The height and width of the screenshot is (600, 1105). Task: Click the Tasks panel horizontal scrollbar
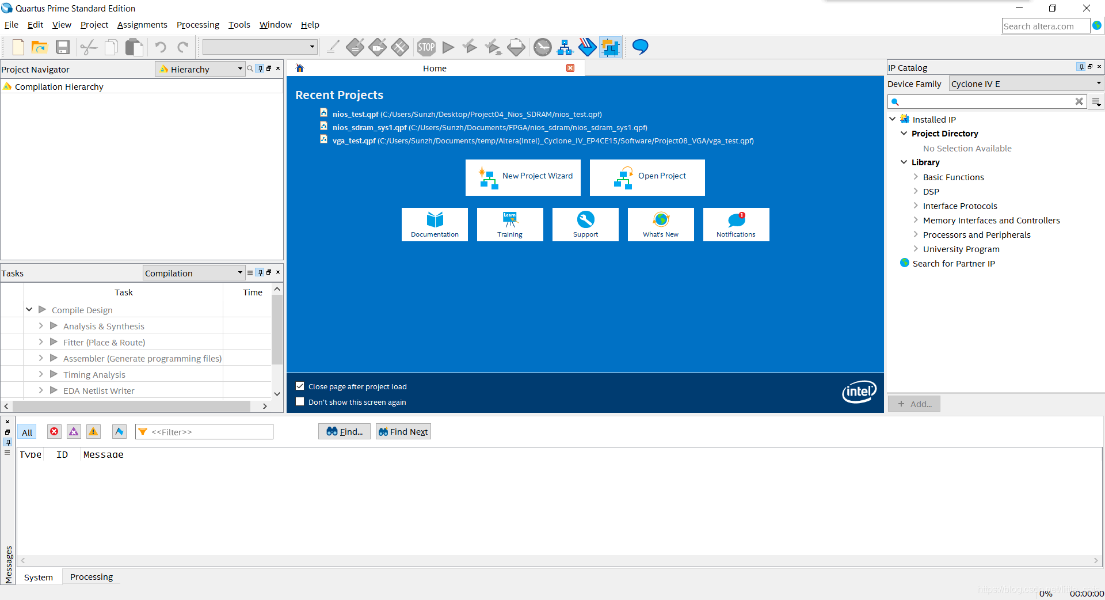(x=131, y=406)
